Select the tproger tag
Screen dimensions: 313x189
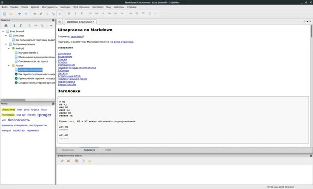click(44, 115)
